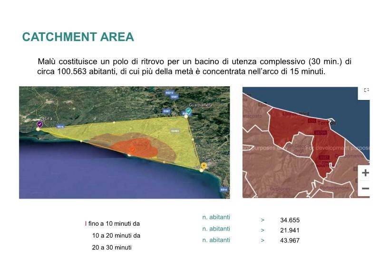The width and height of the screenshot is (389, 279).
Task: Select the "20 a 30 minuti" text
Action: pos(112,248)
